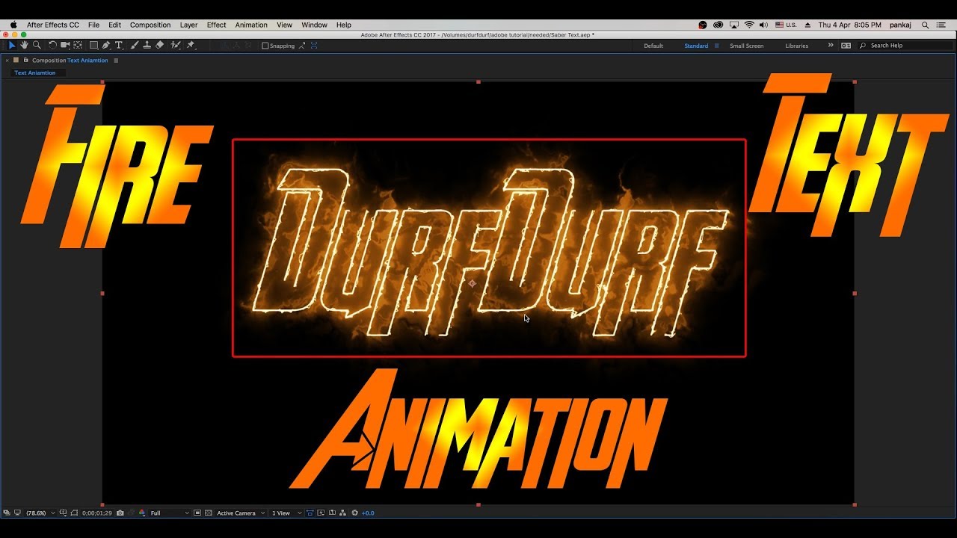957x538 pixels.
Task: Click the sync settings icon beside Search Help
Action: 846,46
